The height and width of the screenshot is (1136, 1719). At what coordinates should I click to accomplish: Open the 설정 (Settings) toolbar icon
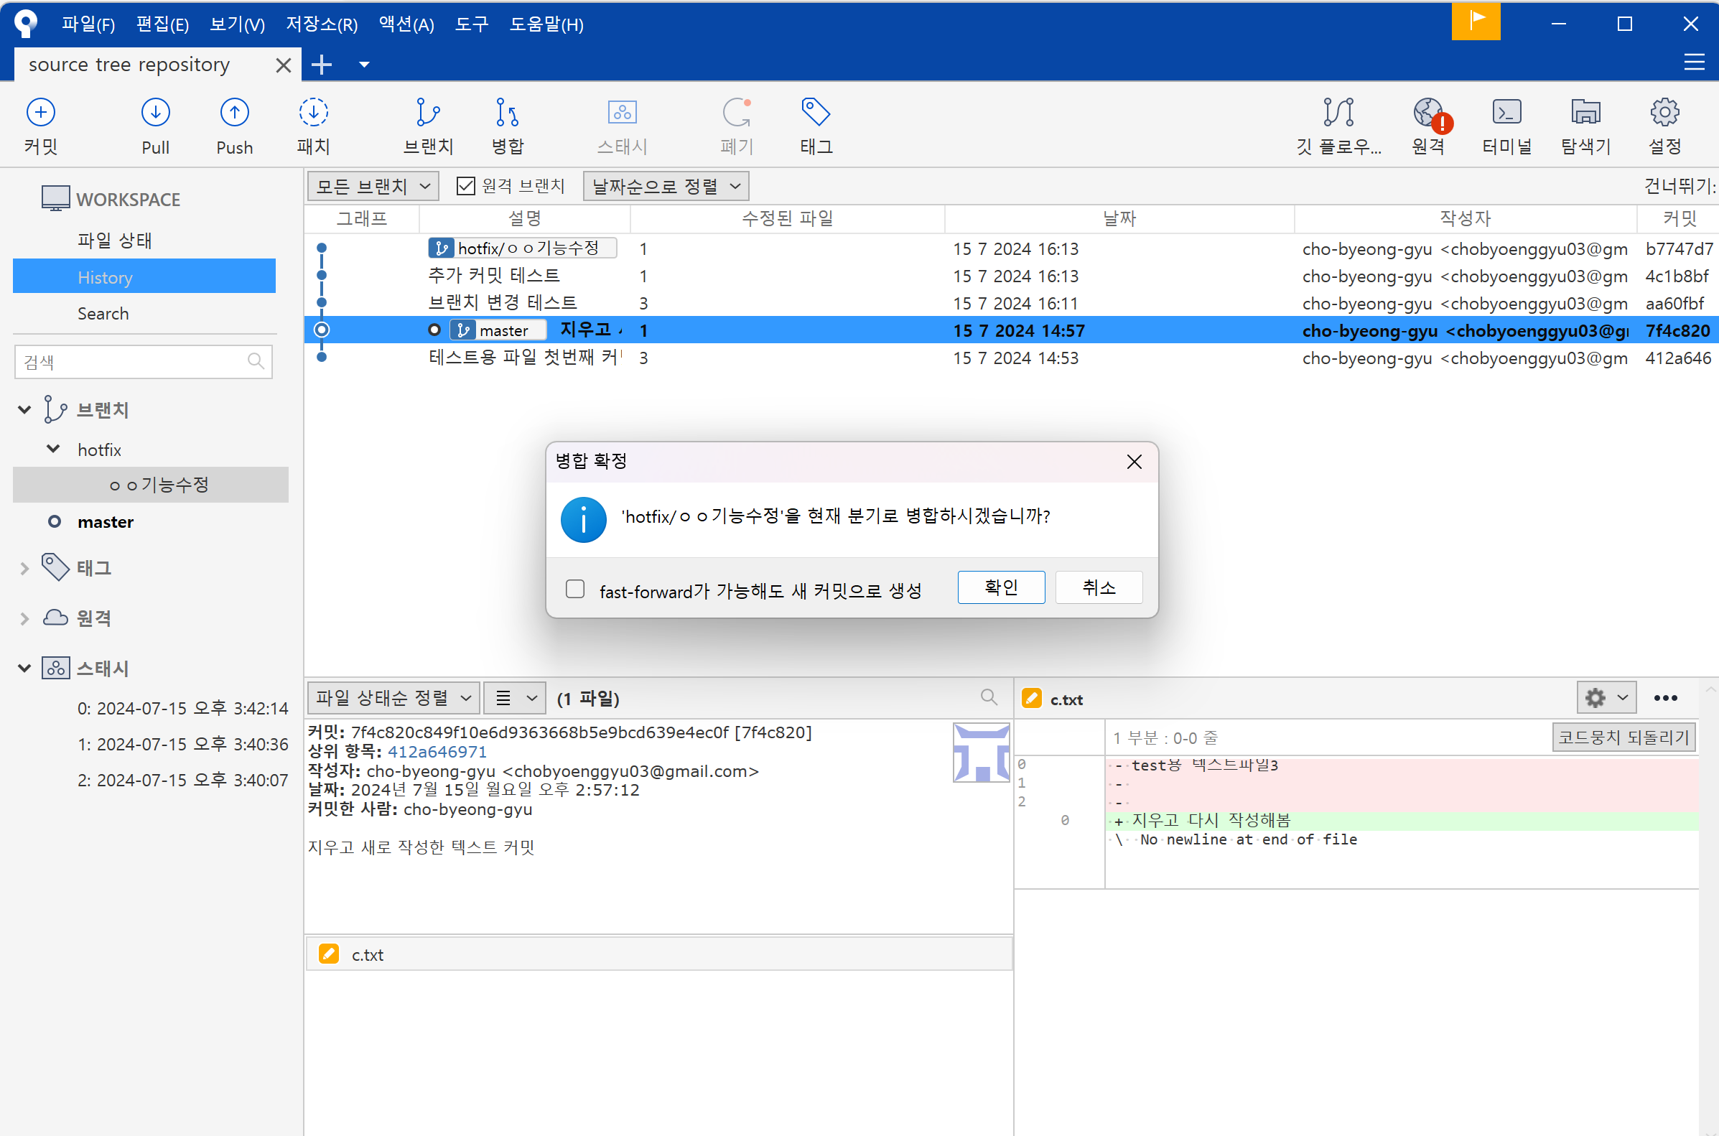1664,126
